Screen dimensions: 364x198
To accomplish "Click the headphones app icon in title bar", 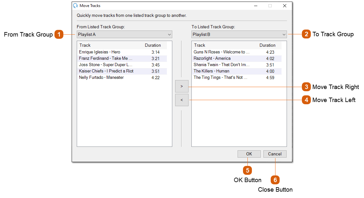I will 75,6.
